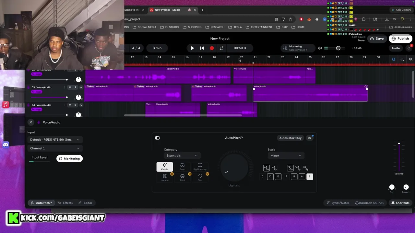
Task: Switch to the Effects tab
Action: pos(65,203)
